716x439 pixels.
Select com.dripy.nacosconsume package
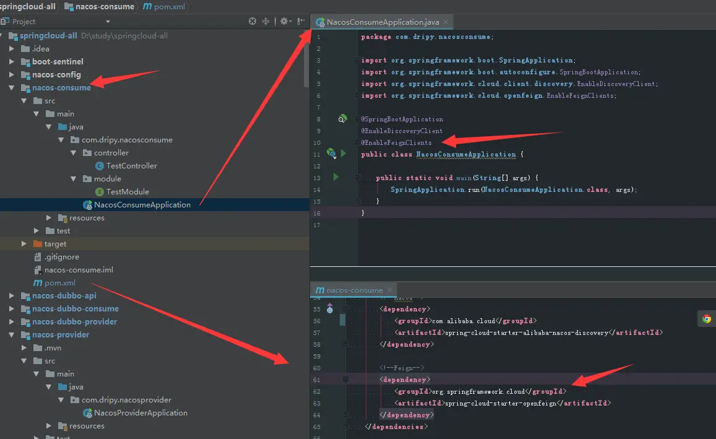click(127, 140)
